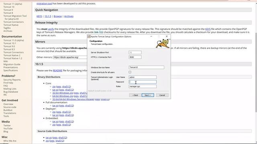This screenshot has width=257, height=144.
Task: Open Tomcat 11 (alpha) in sidebar
Action: (13, 4)
